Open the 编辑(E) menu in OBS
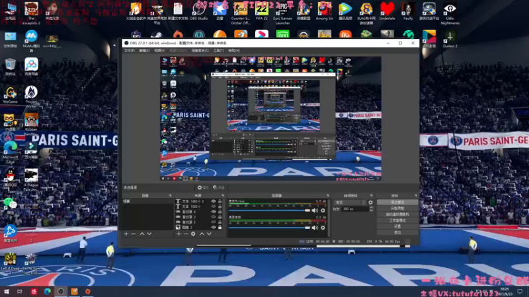Viewport: 529px width, 297px height. pos(144,51)
